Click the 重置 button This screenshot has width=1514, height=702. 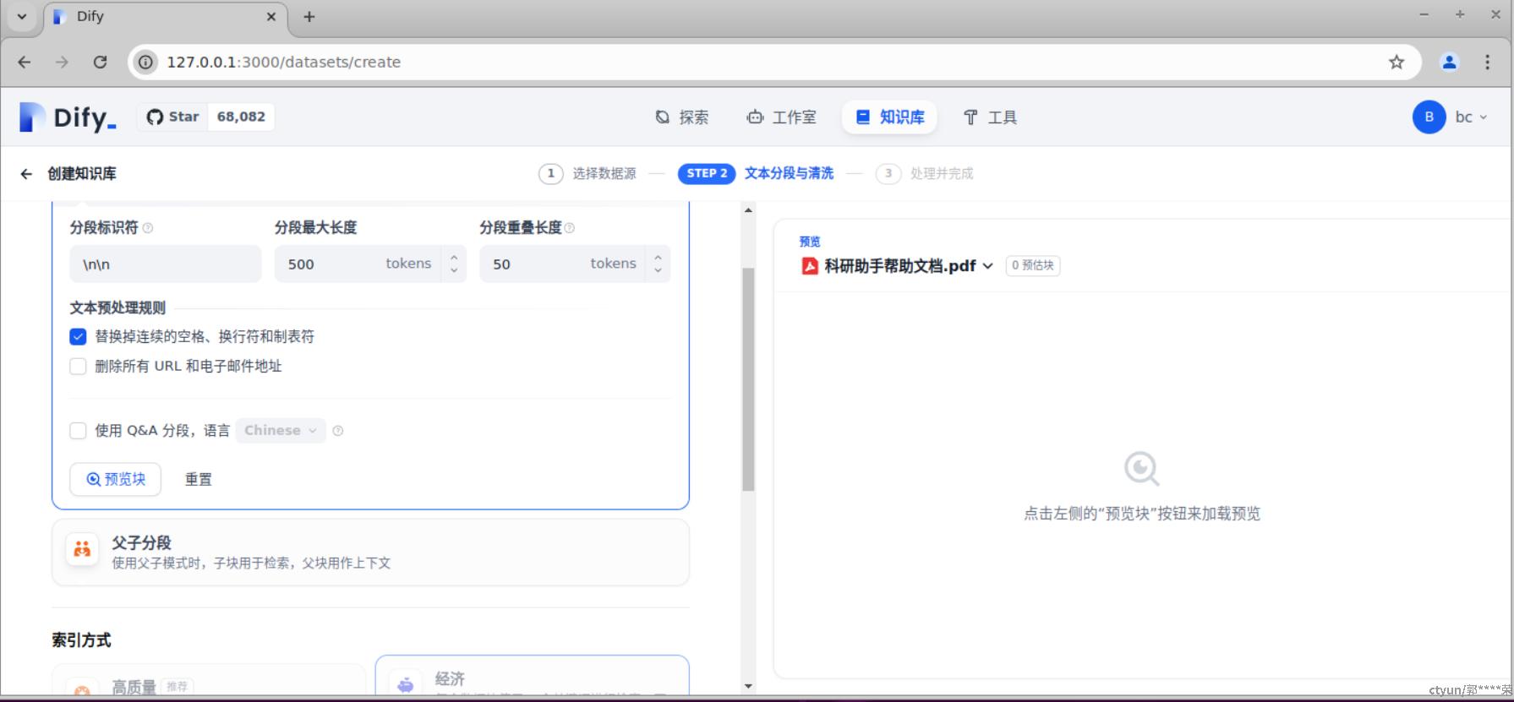[199, 480]
